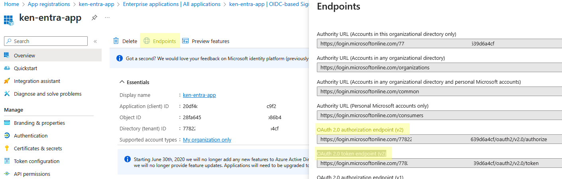562x179 pixels.
Task: Open the ellipsis more options menu
Action: 107,18
